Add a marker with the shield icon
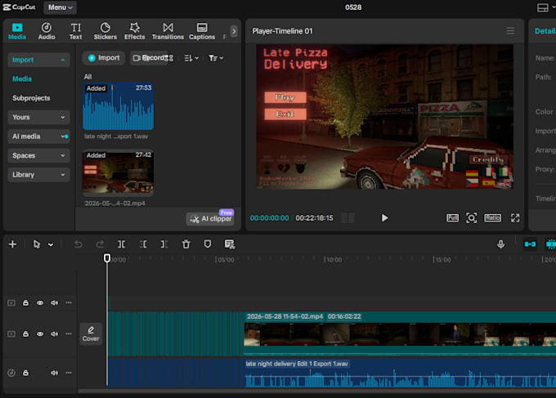Viewport: 556px width, 398px height. pyautogui.click(x=208, y=244)
